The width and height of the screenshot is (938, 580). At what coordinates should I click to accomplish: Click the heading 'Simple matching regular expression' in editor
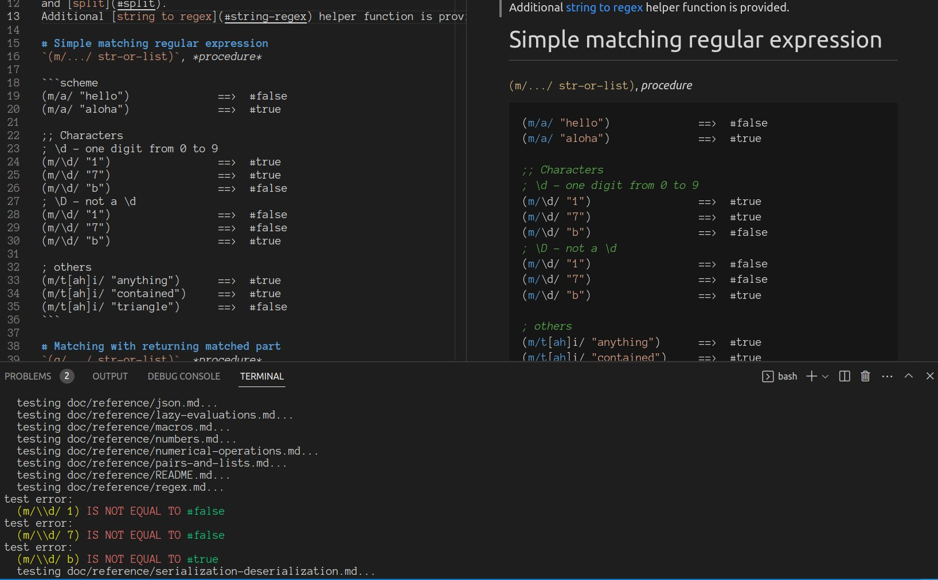(155, 44)
